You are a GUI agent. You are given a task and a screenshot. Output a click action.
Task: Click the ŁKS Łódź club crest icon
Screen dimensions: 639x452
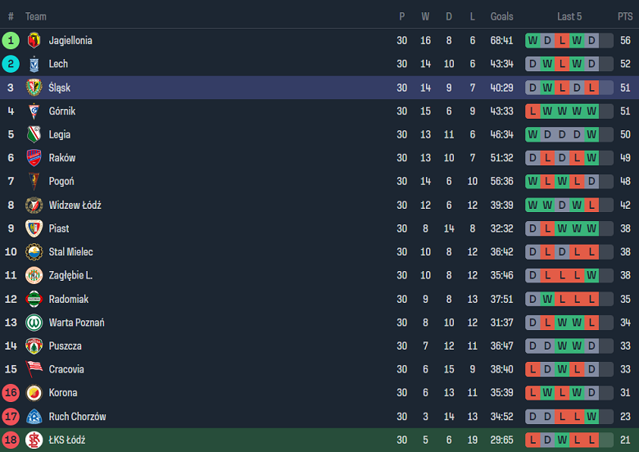click(x=34, y=441)
